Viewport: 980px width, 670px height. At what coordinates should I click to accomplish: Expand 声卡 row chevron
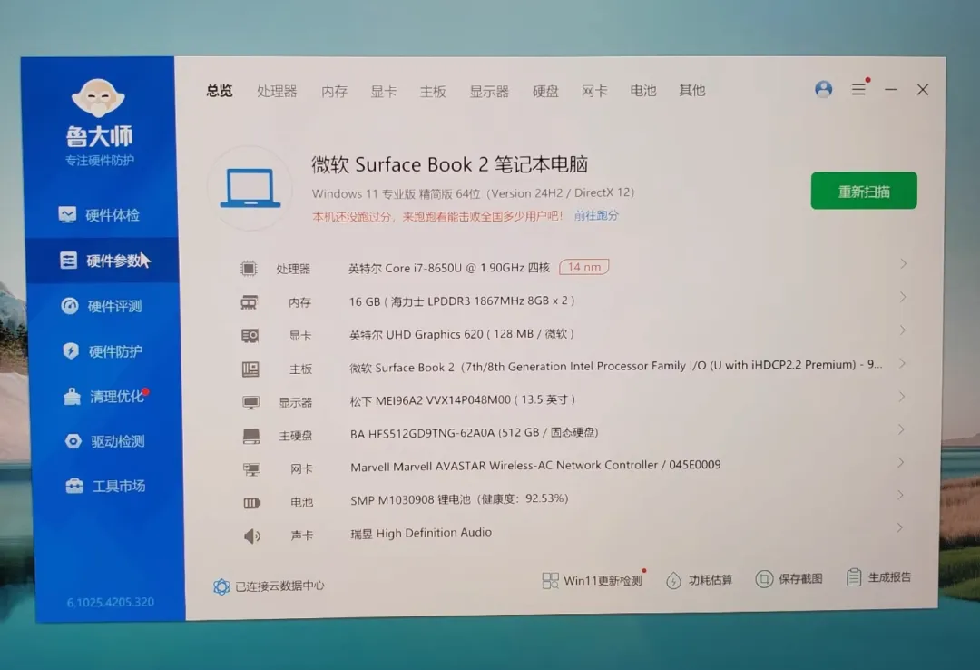pos(899,528)
